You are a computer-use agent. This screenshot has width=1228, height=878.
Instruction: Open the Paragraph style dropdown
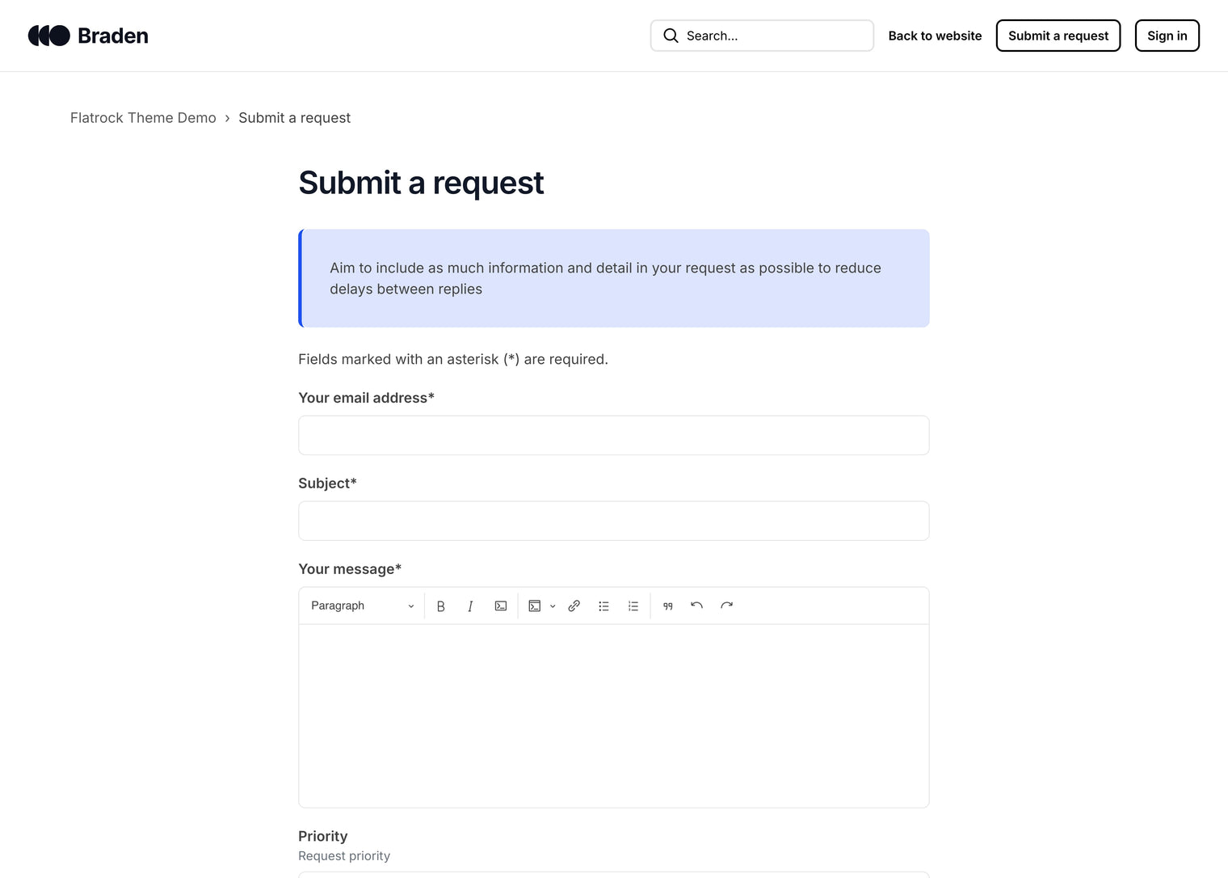coord(361,606)
